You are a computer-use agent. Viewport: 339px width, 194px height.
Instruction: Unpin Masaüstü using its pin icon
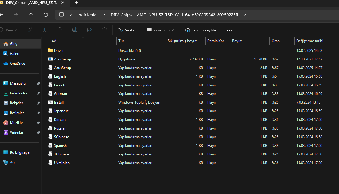(39, 83)
